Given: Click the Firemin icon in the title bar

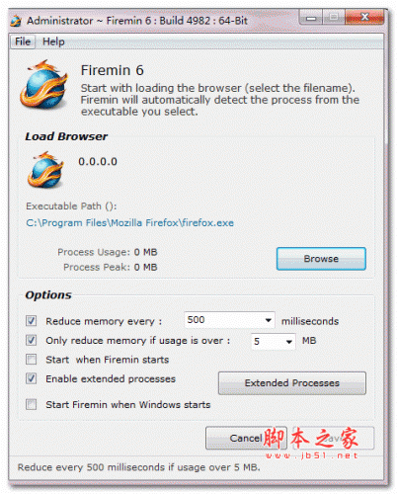Looking at the screenshot, I should point(16,21).
